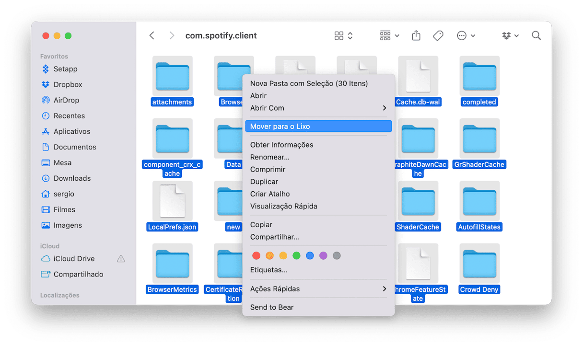Screen dimensions: 583x346
Task: Open Aplicativos in the sidebar
Action: tap(66, 131)
